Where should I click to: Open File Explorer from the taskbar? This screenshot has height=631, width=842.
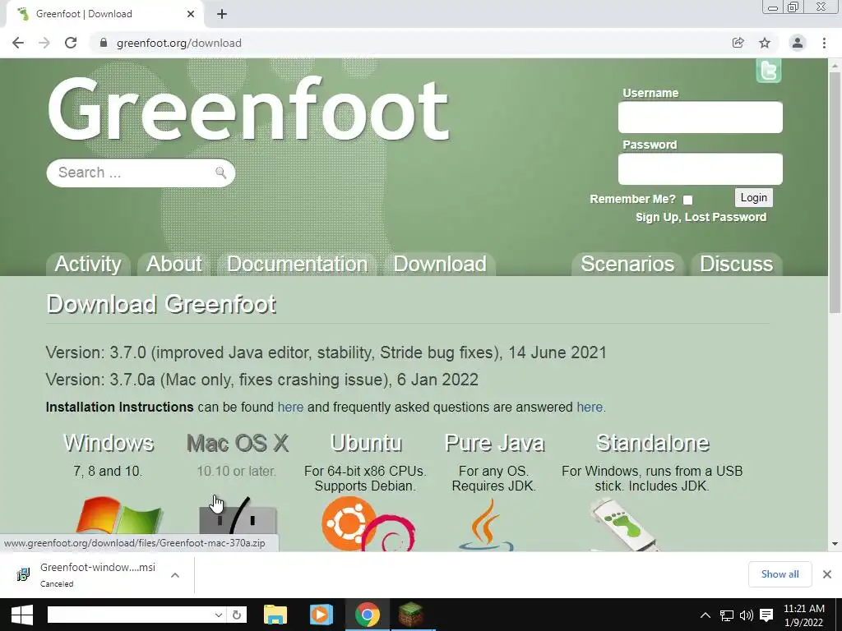click(275, 615)
